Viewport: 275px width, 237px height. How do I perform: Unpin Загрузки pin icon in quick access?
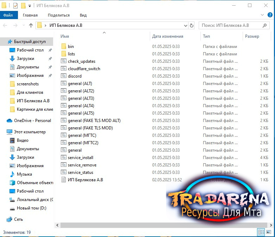click(50, 59)
